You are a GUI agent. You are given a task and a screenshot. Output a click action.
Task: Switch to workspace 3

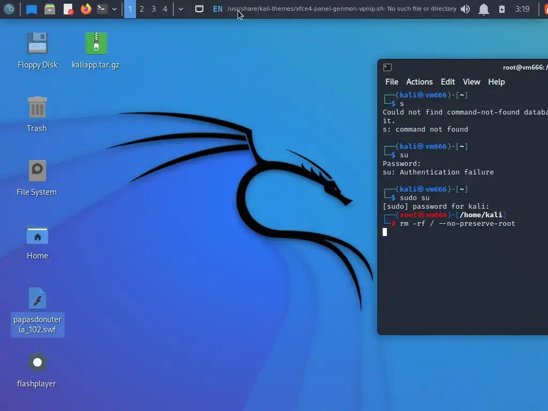154,9
